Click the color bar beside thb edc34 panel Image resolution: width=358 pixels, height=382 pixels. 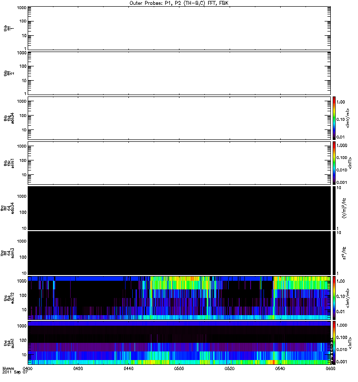334,118
